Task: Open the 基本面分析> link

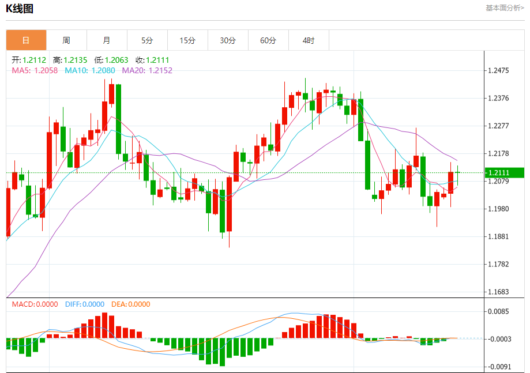Action: pyautogui.click(x=505, y=7)
